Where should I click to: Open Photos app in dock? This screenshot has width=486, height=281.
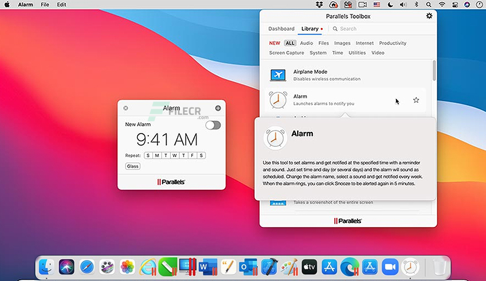(x=127, y=266)
